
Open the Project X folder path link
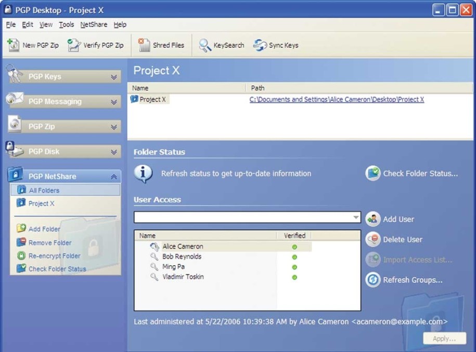click(337, 99)
